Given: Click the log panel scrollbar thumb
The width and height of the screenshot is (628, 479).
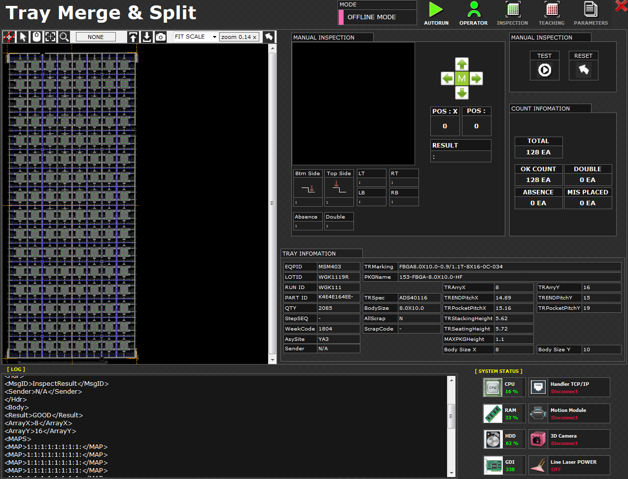Looking at the screenshot, I should pos(451,415).
